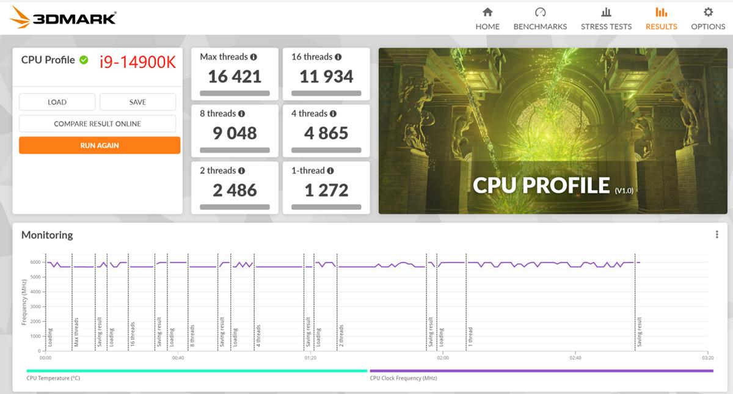The width and height of the screenshot is (733, 394).
Task: Click the 1-thread score progress bar
Action: click(326, 207)
